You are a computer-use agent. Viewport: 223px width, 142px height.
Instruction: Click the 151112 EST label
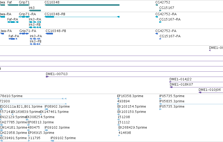[x=124, y=122]
